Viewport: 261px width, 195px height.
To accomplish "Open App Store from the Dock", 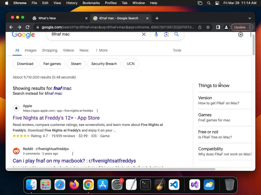I will pyautogui.click(x=103, y=185).
